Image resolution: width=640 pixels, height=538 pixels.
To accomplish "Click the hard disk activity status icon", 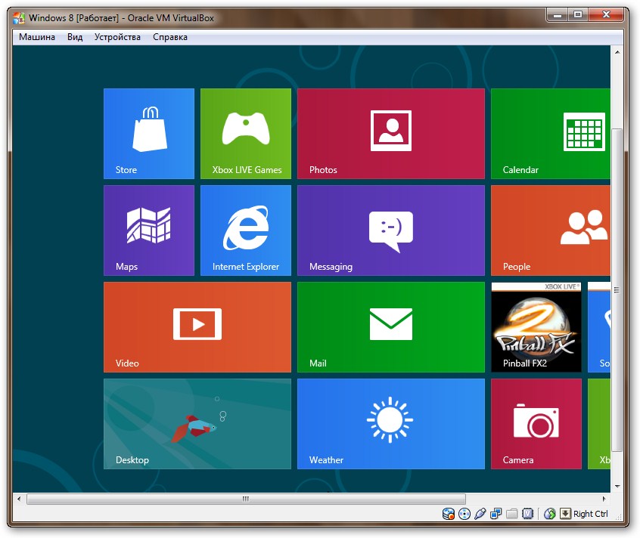I will (449, 514).
